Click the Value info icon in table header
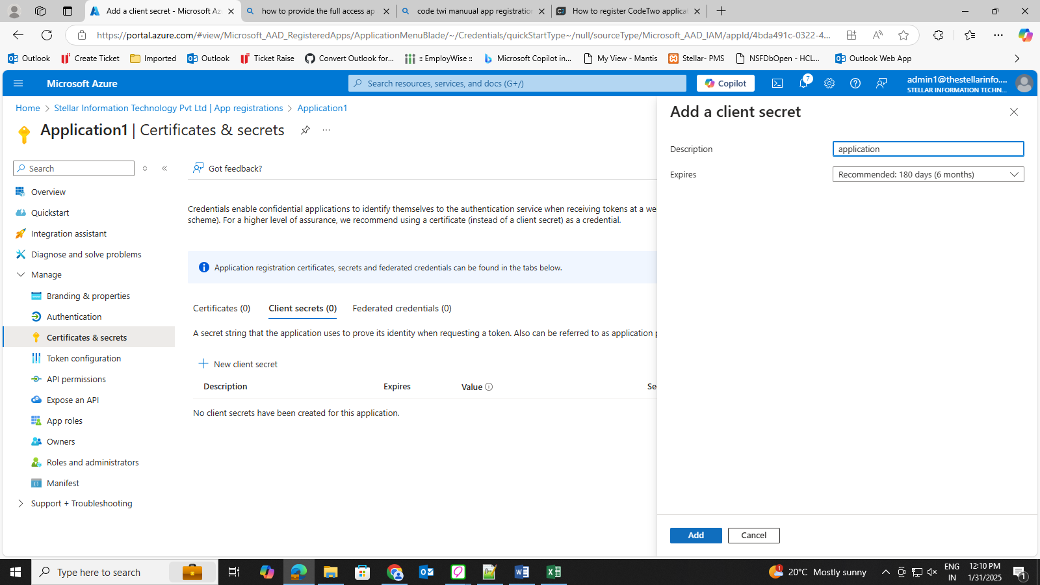This screenshot has width=1040, height=585. [x=489, y=387]
